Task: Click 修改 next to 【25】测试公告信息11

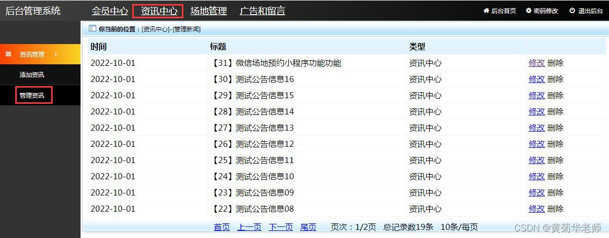Action: (537, 160)
